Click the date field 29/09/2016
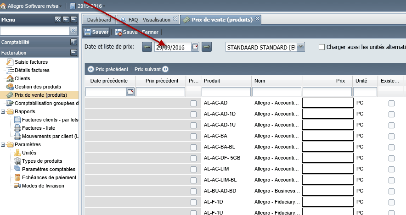This screenshot has width=406, height=215. click(173, 47)
